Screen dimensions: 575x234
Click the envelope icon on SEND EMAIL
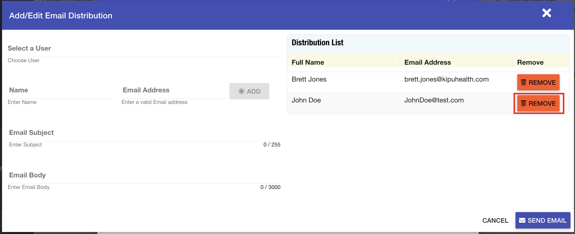(x=522, y=220)
